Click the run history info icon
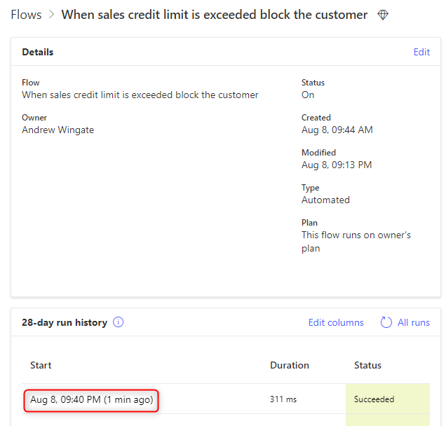Image resolution: width=446 pixels, height=426 pixels. tap(119, 322)
